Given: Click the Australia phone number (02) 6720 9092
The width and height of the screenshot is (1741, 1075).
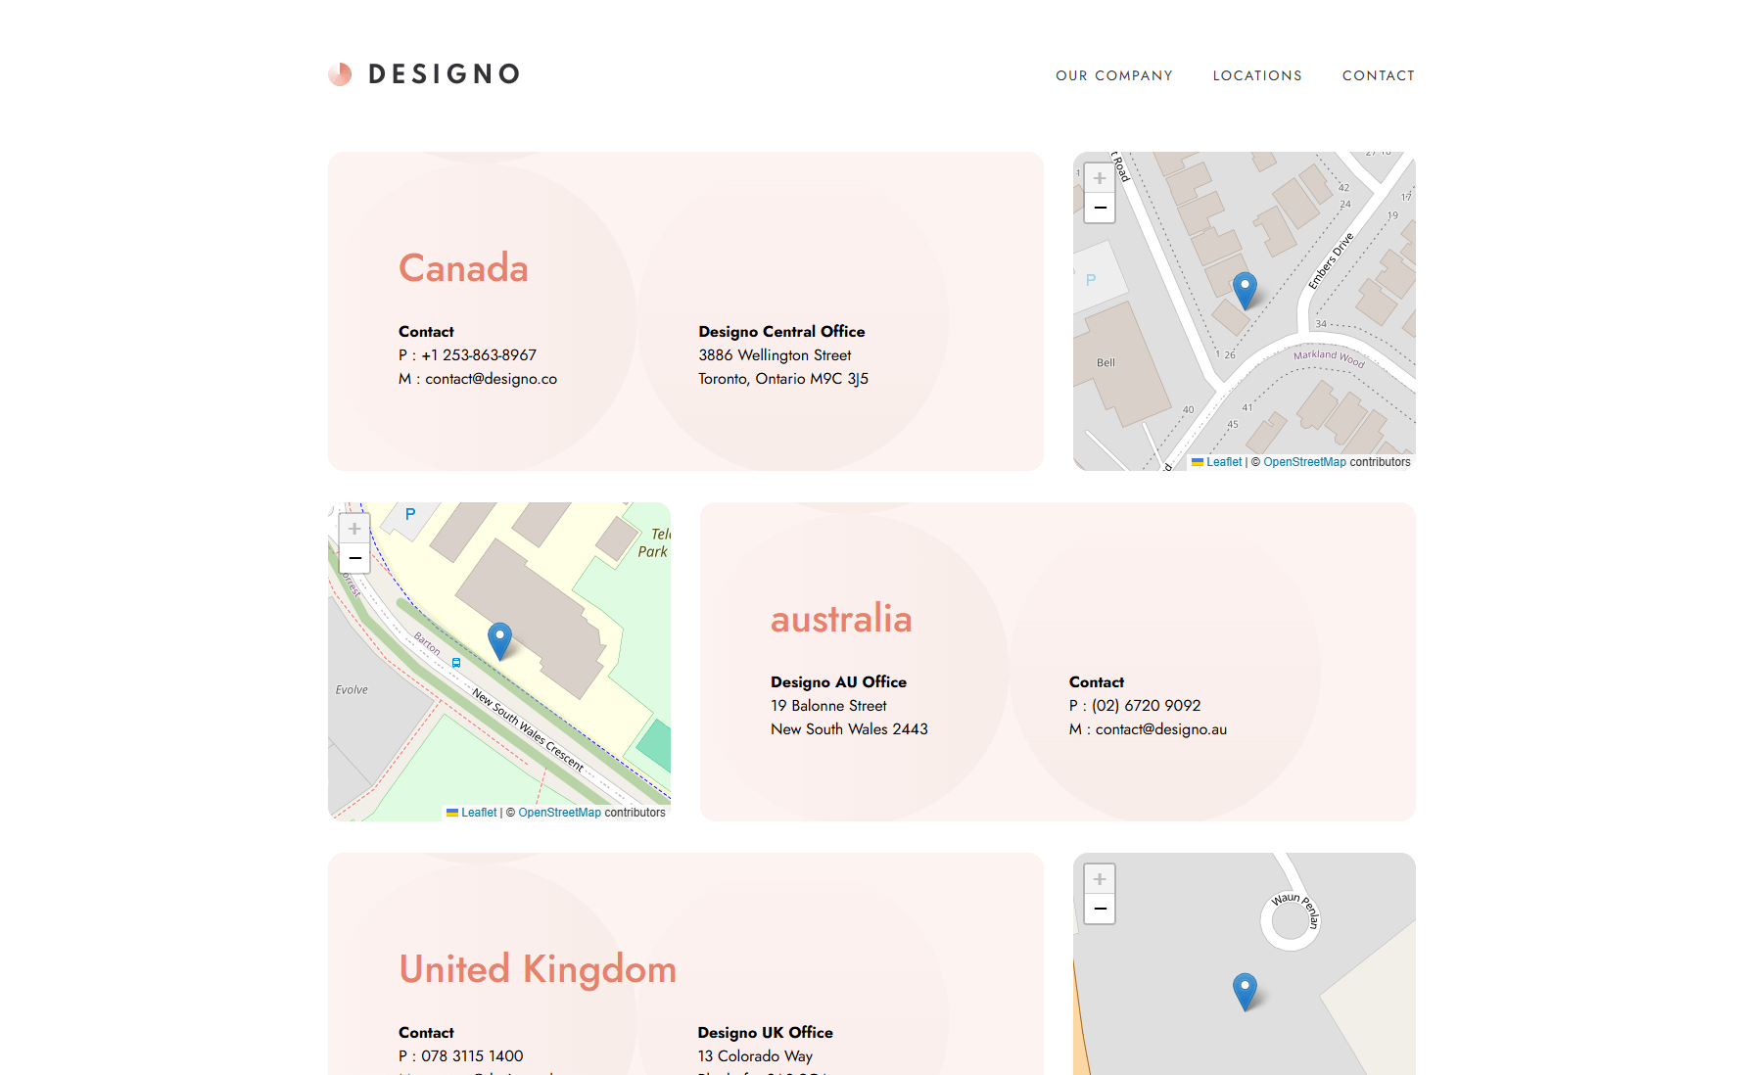Looking at the screenshot, I should [1146, 706].
